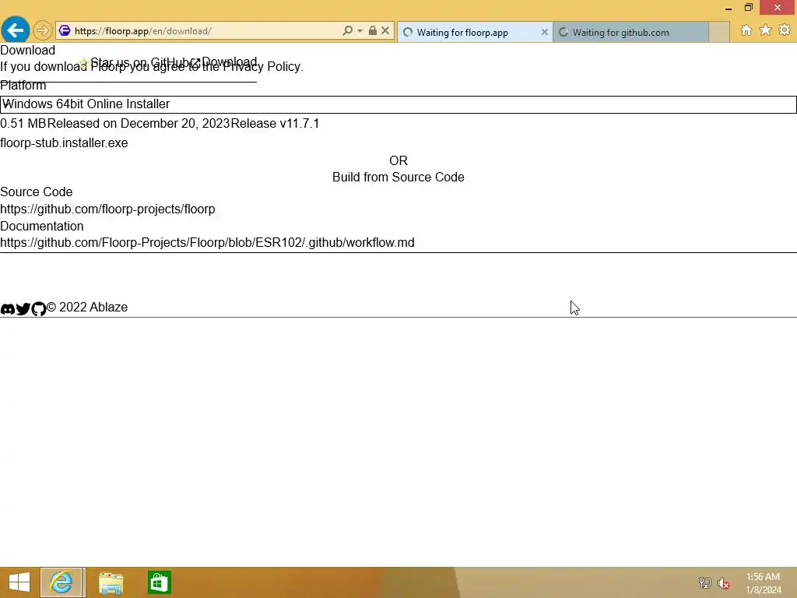Open the Discord icon in the footer
This screenshot has width=797, height=598.
click(8, 308)
